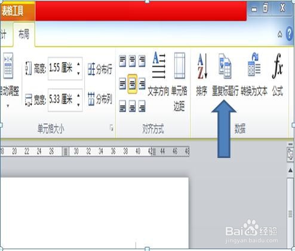
Task: Open the Sort (排序) tool
Action: click(x=202, y=75)
